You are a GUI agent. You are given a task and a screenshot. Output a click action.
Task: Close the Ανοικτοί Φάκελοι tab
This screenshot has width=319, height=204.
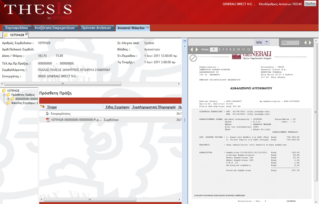pyautogui.click(x=148, y=27)
